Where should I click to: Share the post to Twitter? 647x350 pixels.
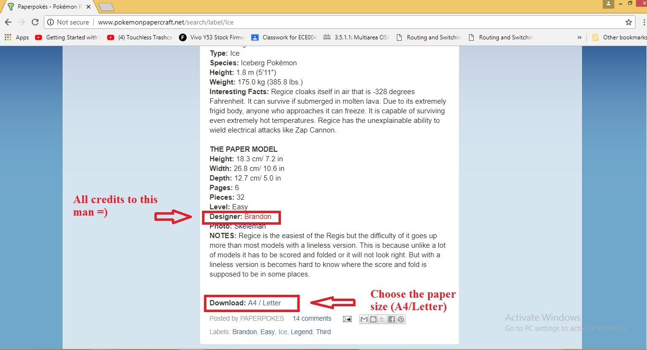click(382, 319)
